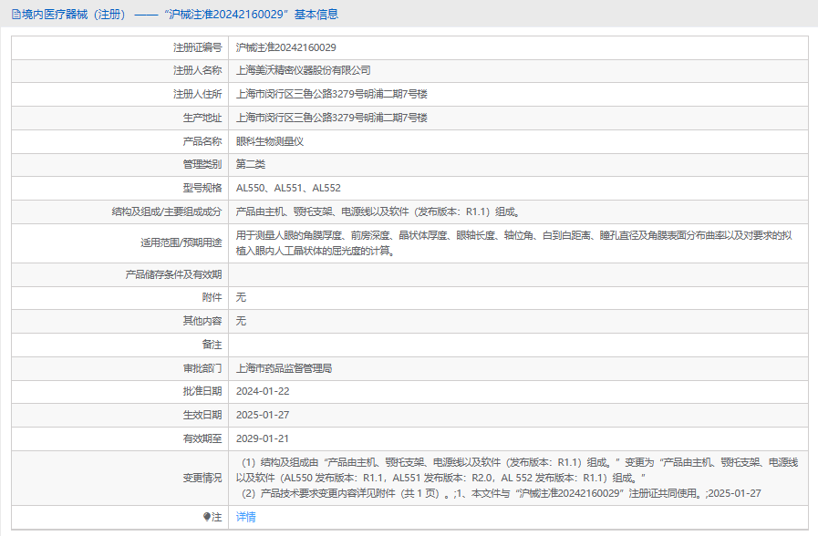Click the approval date 2024-01-22
This screenshot has height=536, width=818.
(262, 391)
